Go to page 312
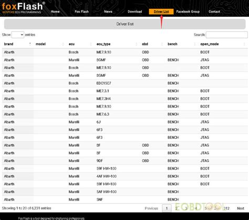The height and width of the screenshot is (220, 249). pos(226,208)
